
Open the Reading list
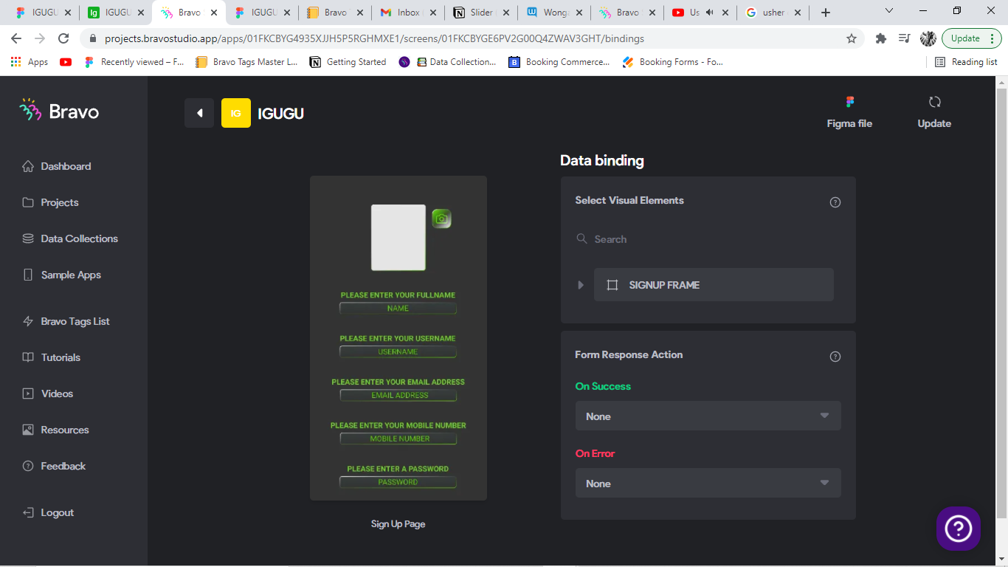point(966,62)
